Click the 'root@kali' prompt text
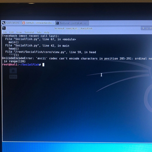152x152 pixels. click(x=10, y=64)
